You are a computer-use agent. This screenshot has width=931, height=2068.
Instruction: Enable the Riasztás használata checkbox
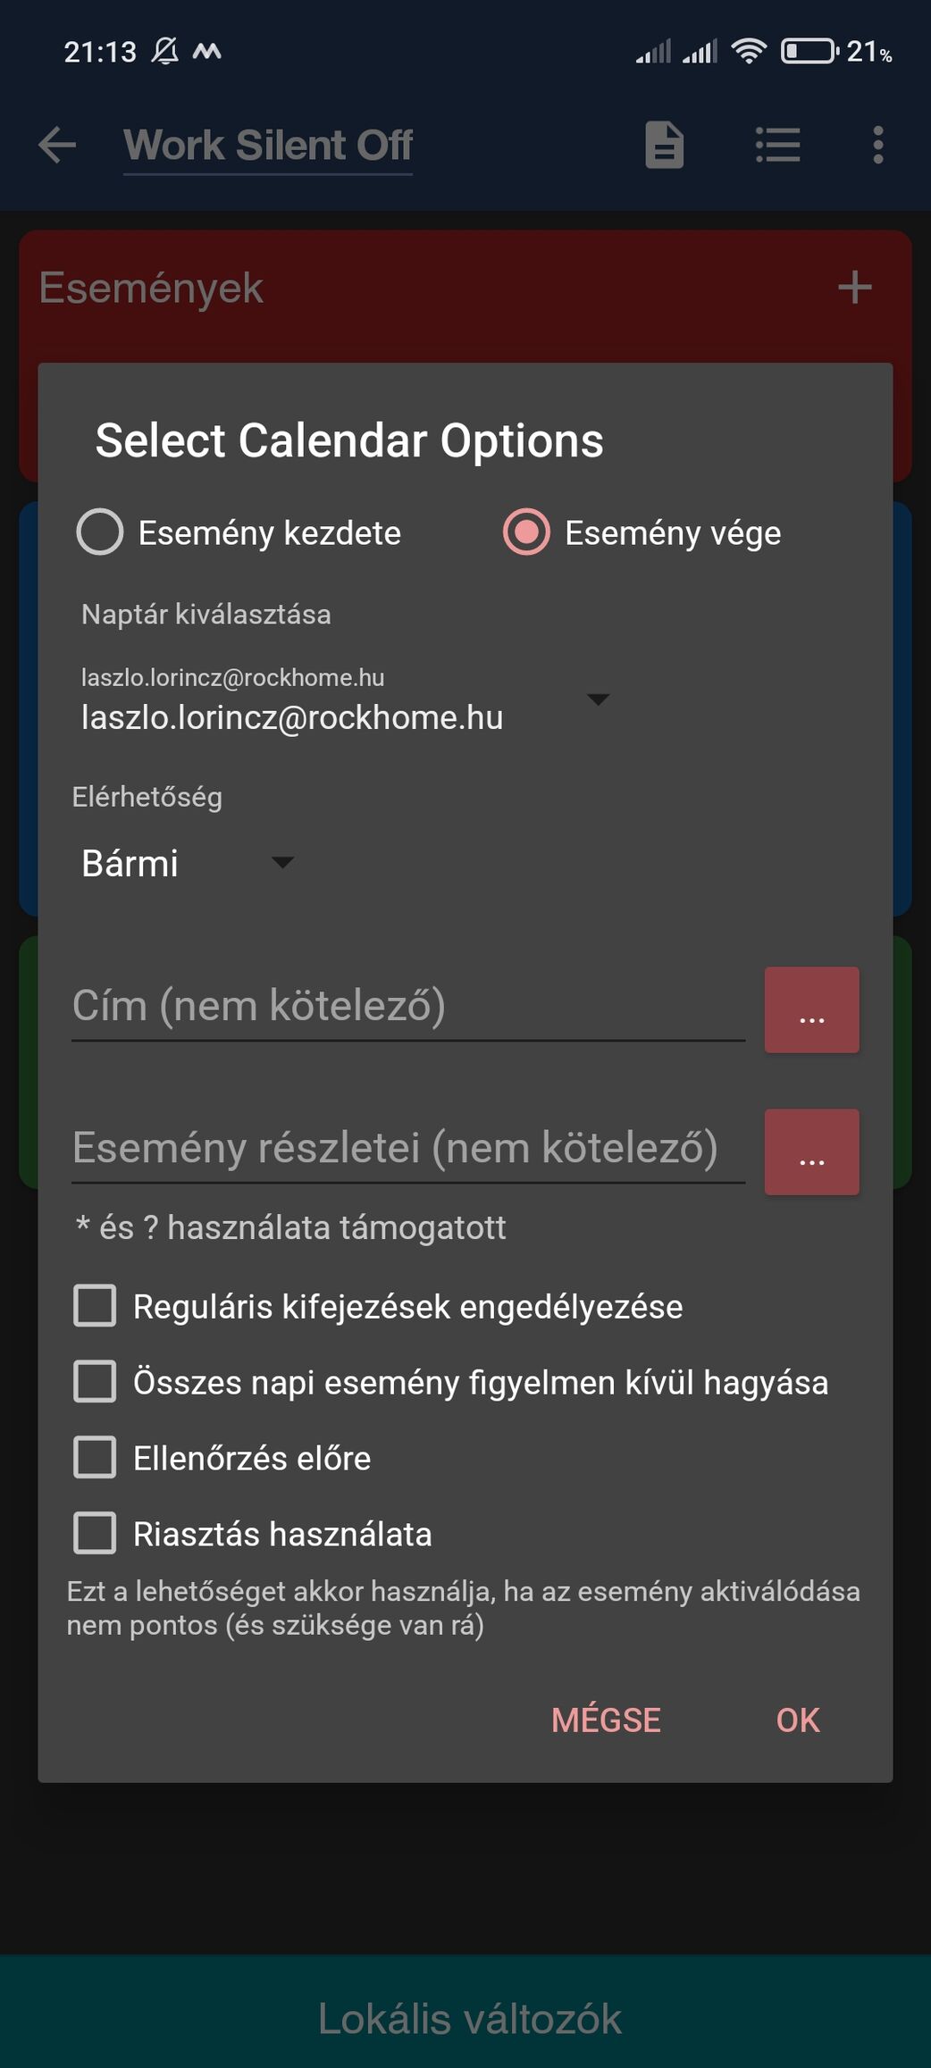(x=95, y=1534)
